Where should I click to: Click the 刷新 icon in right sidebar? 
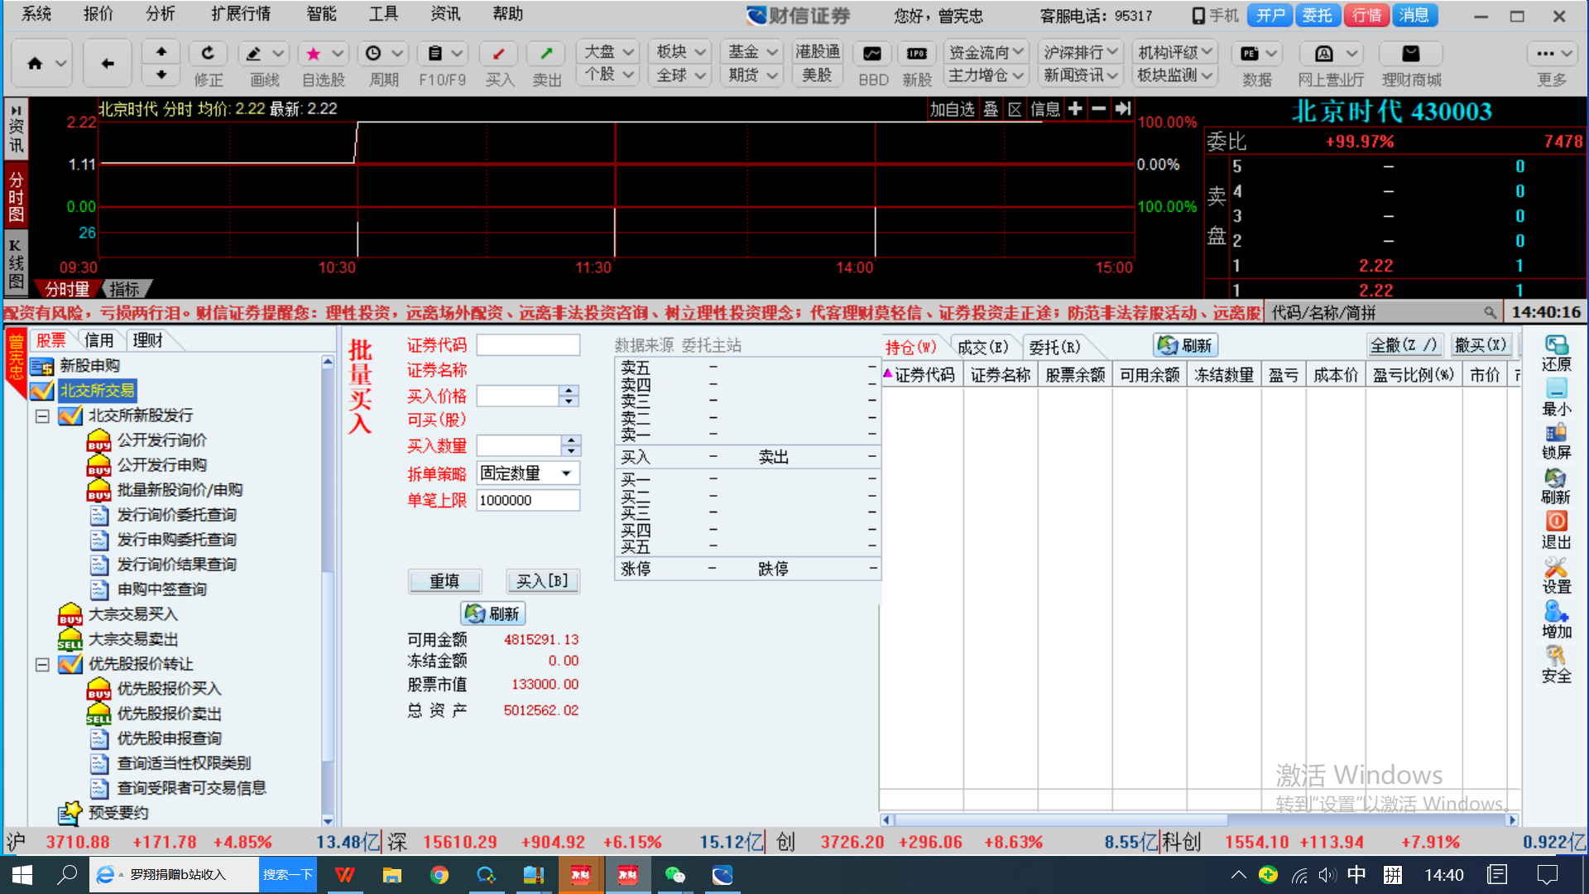point(1556,478)
